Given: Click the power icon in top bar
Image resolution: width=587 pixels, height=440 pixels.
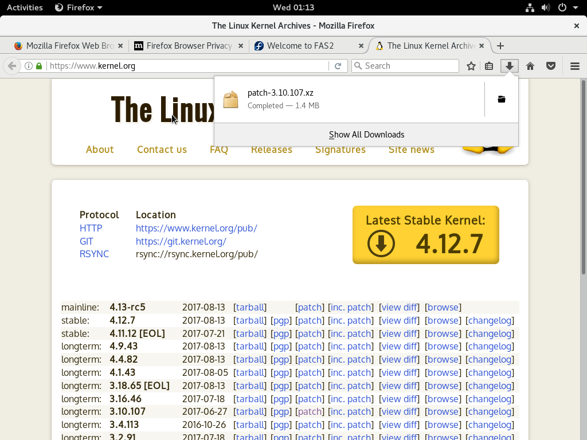Looking at the screenshot, I should pos(562,7).
